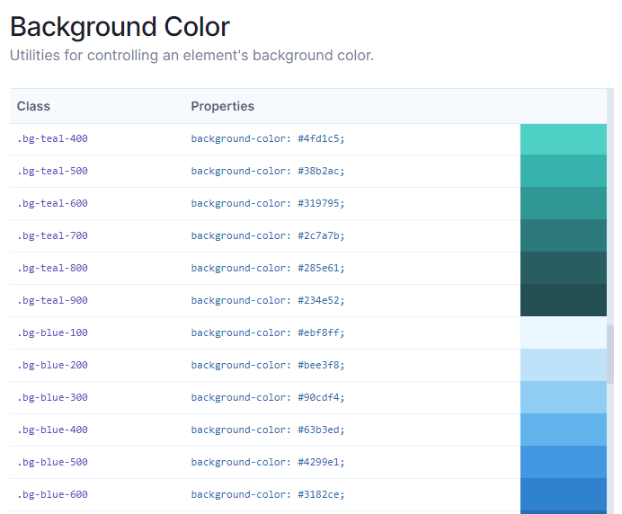Click the property value #ebf8ff

click(321, 332)
